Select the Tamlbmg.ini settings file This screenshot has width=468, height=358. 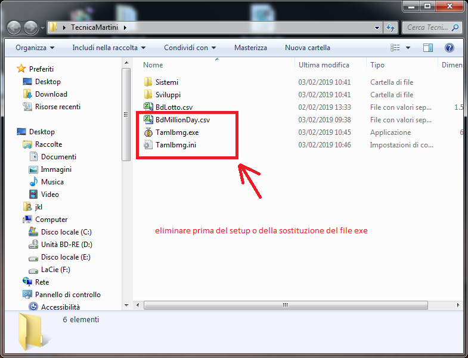pos(170,145)
